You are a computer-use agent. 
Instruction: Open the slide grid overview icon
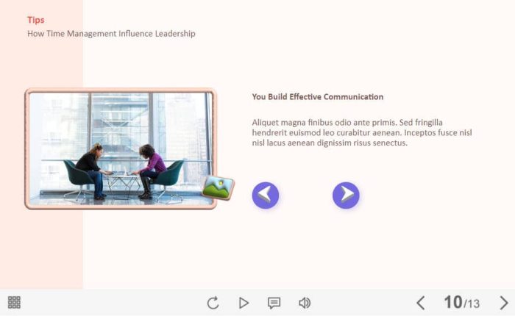[x=14, y=302]
